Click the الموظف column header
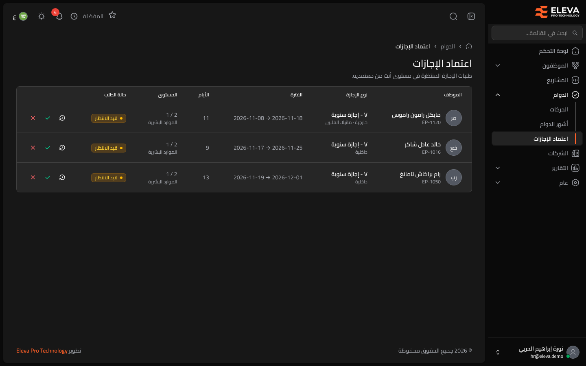The image size is (586, 366). [x=453, y=95]
